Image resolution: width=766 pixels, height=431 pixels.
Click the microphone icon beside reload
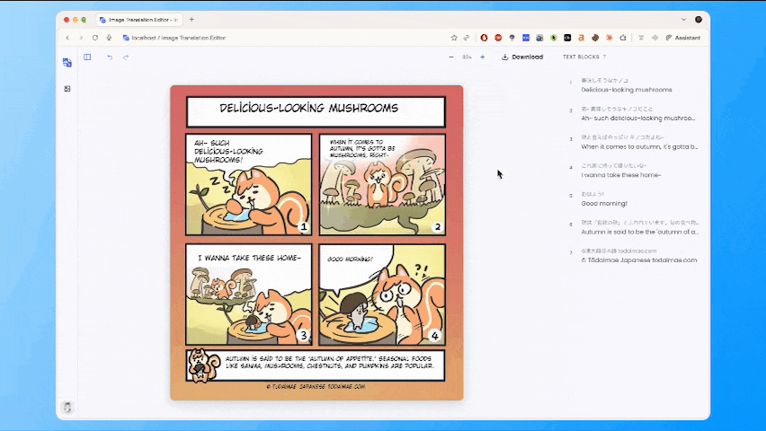coord(109,38)
